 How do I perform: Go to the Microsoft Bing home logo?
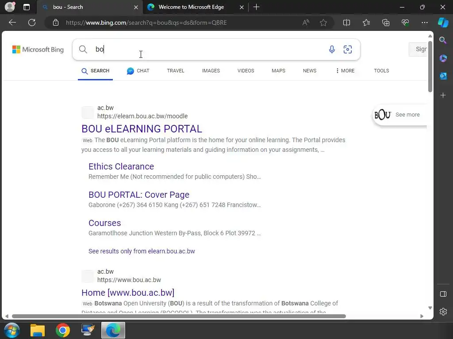[x=38, y=49]
